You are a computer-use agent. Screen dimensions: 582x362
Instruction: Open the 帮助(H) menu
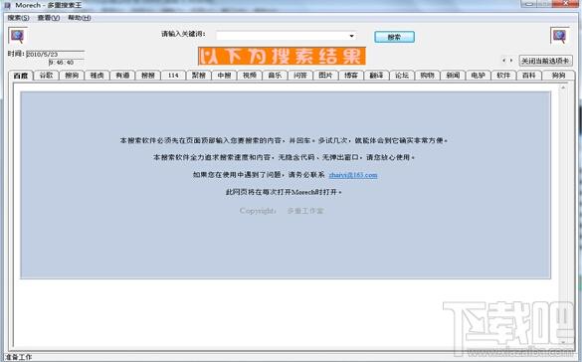point(80,18)
